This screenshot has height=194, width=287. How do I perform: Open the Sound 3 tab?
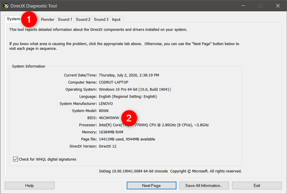101,19
